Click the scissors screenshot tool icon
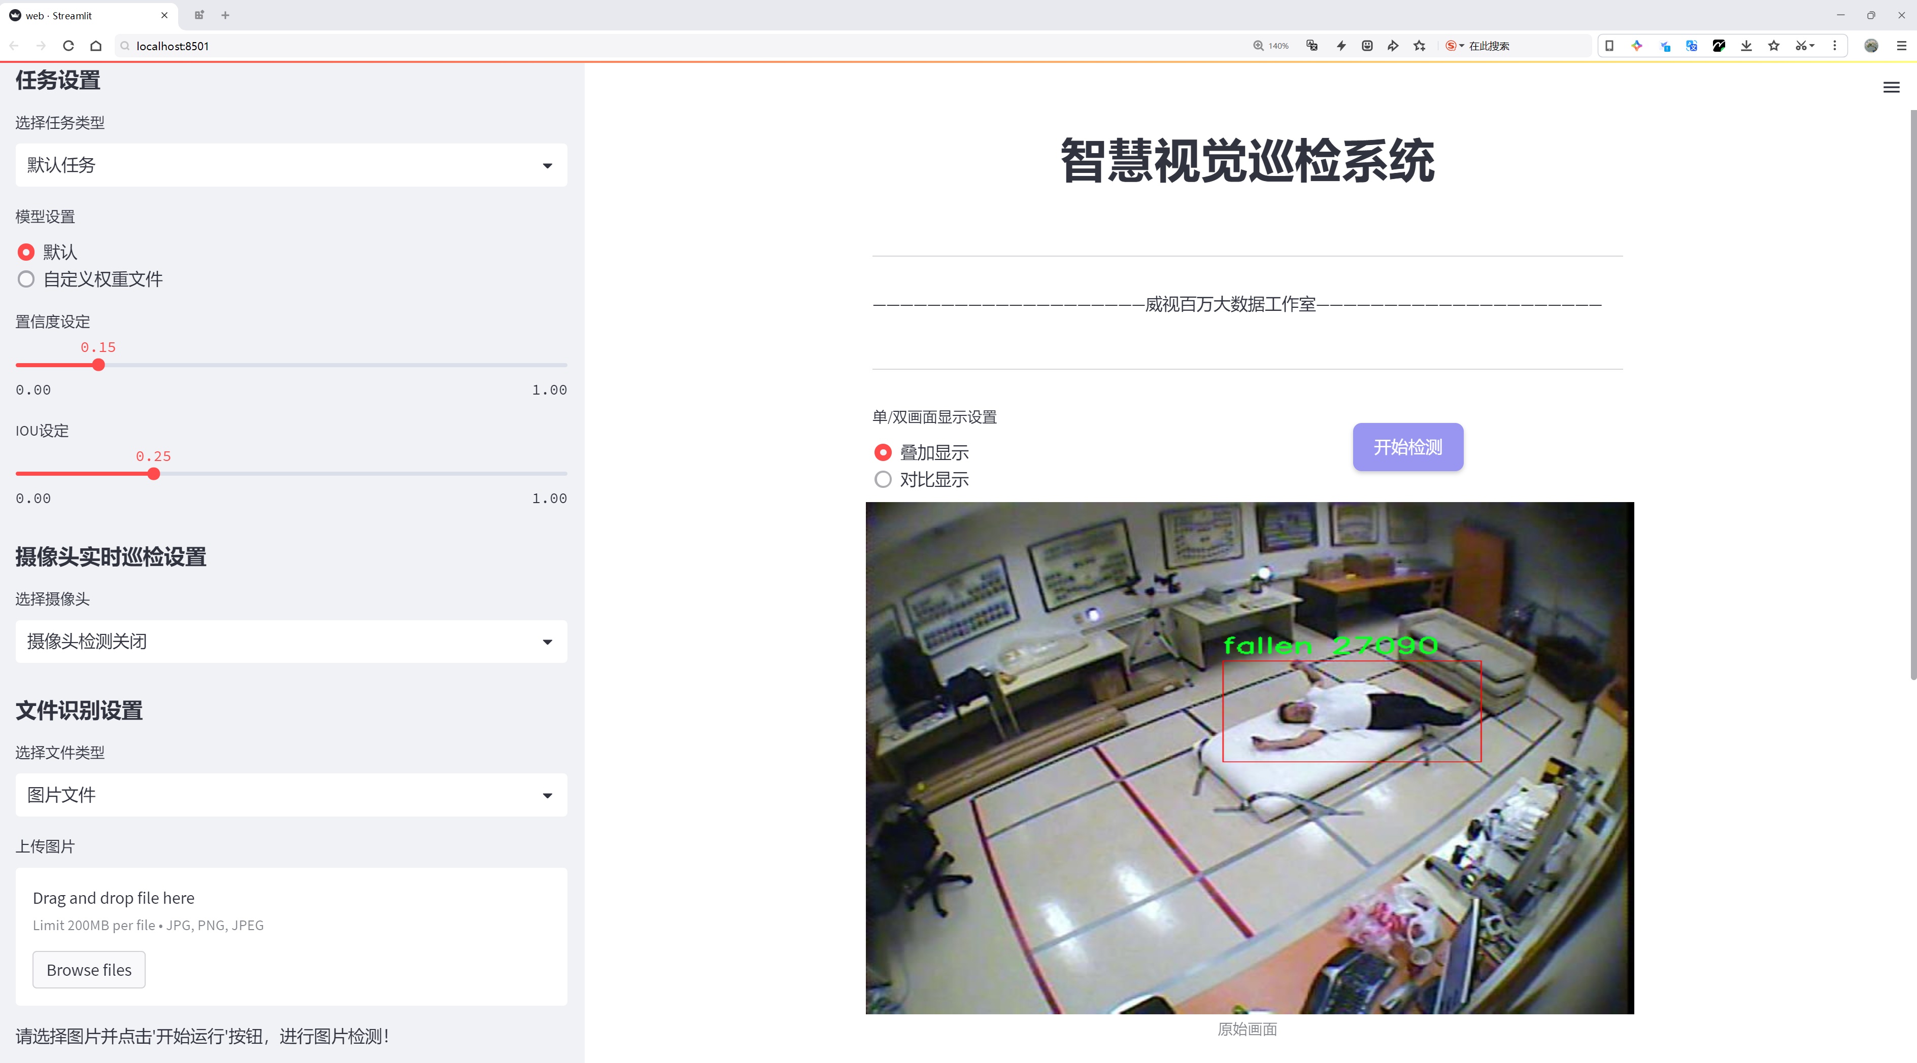Screen dimensions: 1917x1063 click(x=1799, y=46)
